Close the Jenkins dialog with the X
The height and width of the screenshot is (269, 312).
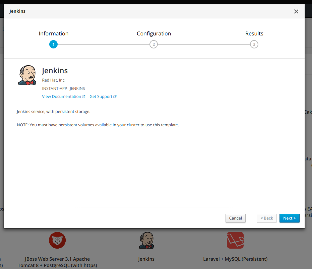point(296,11)
